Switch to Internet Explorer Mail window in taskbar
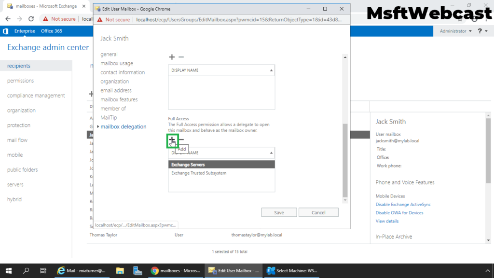This screenshot has height=278, width=494. 81,271
